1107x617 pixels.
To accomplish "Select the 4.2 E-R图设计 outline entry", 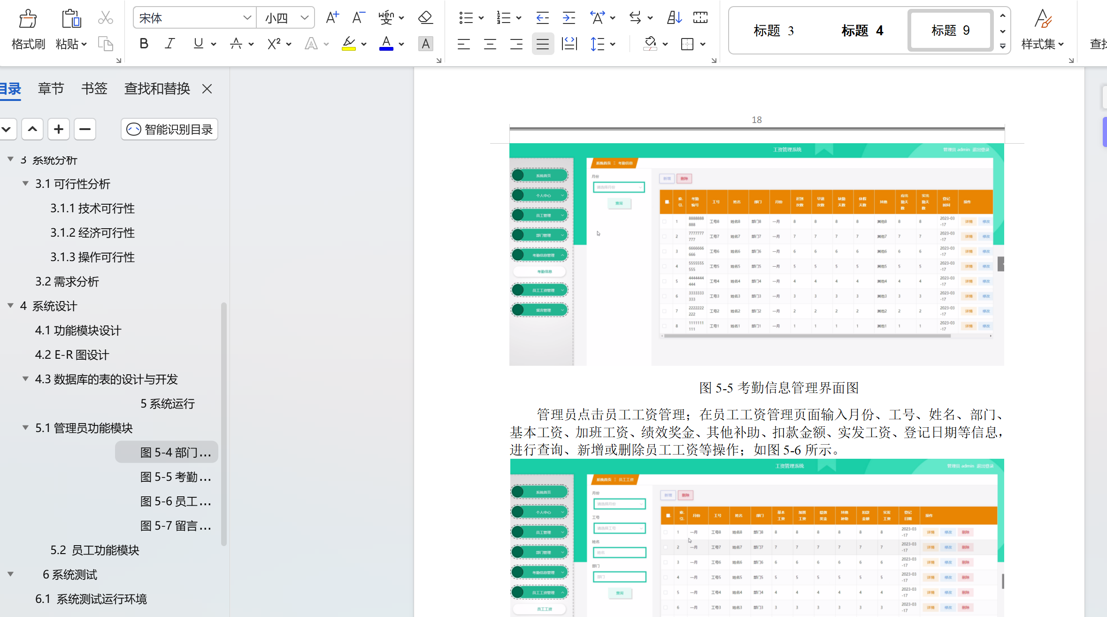I will coord(72,355).
